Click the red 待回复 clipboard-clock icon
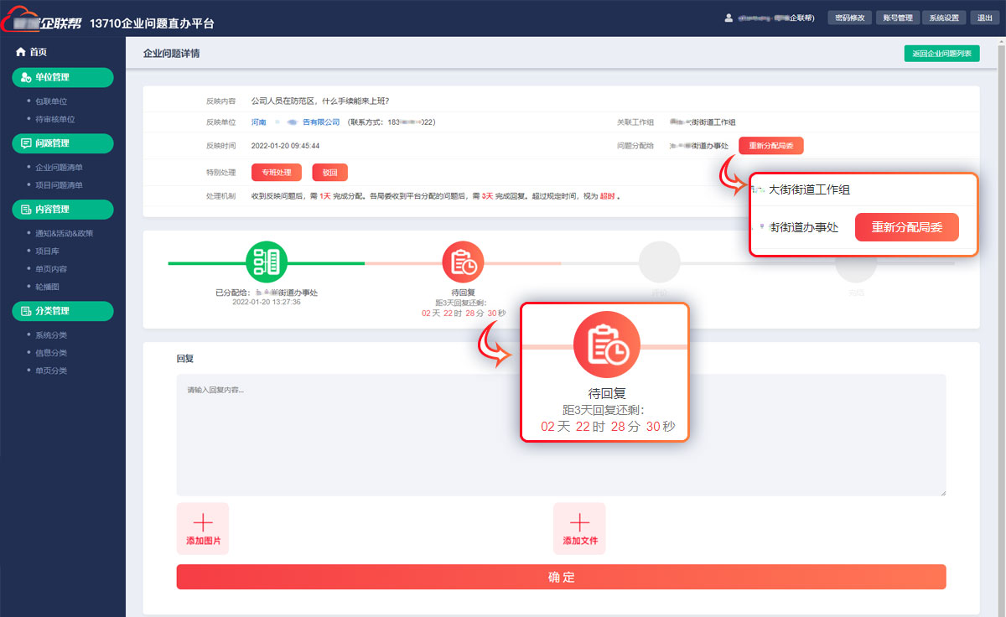This screenshot has height=617, width=1006. tap(463, 262)
